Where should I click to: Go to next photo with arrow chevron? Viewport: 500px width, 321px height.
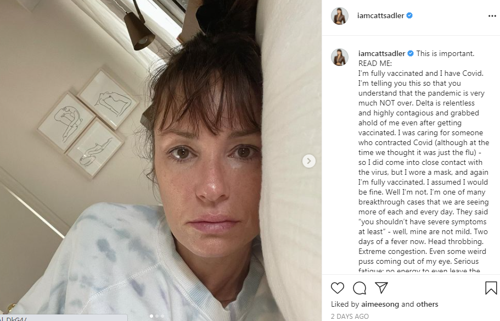pyautogui.click(x=308, y=161)
